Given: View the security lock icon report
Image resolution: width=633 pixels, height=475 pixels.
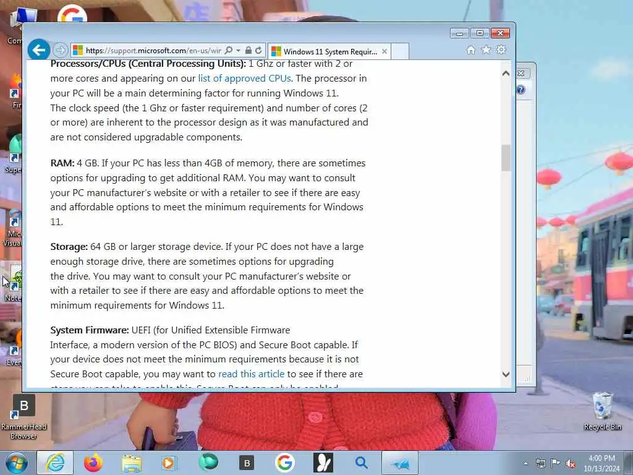Looking at the screenshot, I should pos(249,50).
